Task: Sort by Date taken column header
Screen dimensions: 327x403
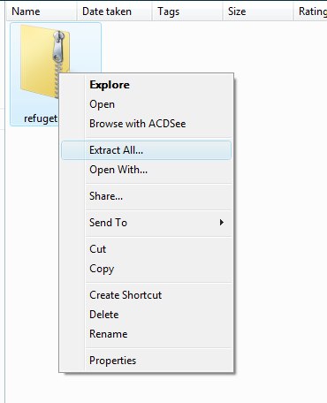Action: coord(114,11)
